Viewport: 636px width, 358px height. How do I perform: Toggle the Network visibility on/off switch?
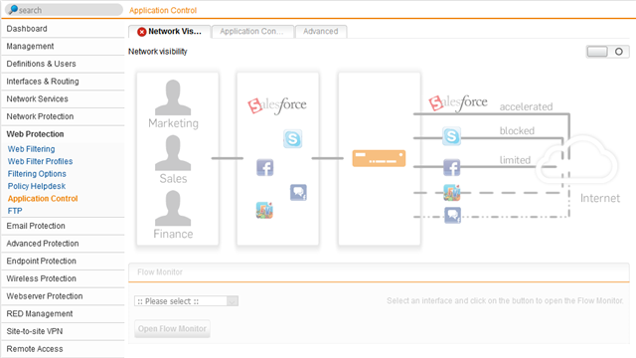point(607,52)
